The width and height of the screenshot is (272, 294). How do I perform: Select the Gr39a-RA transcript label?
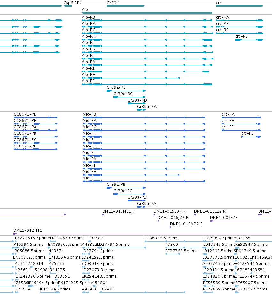[147, 107]
